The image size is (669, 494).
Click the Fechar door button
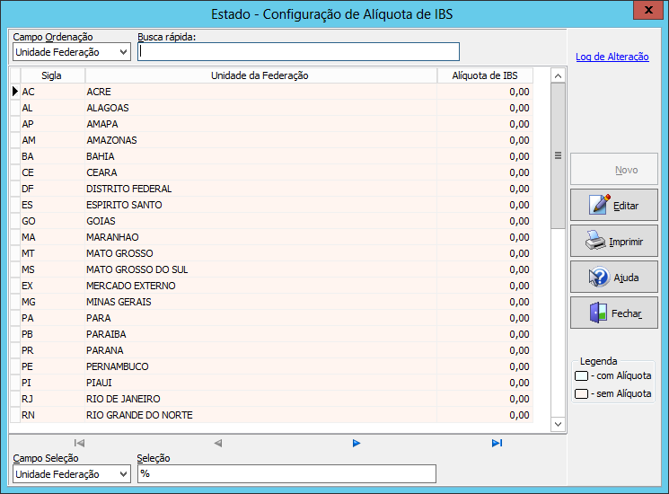tap(613, 313)
